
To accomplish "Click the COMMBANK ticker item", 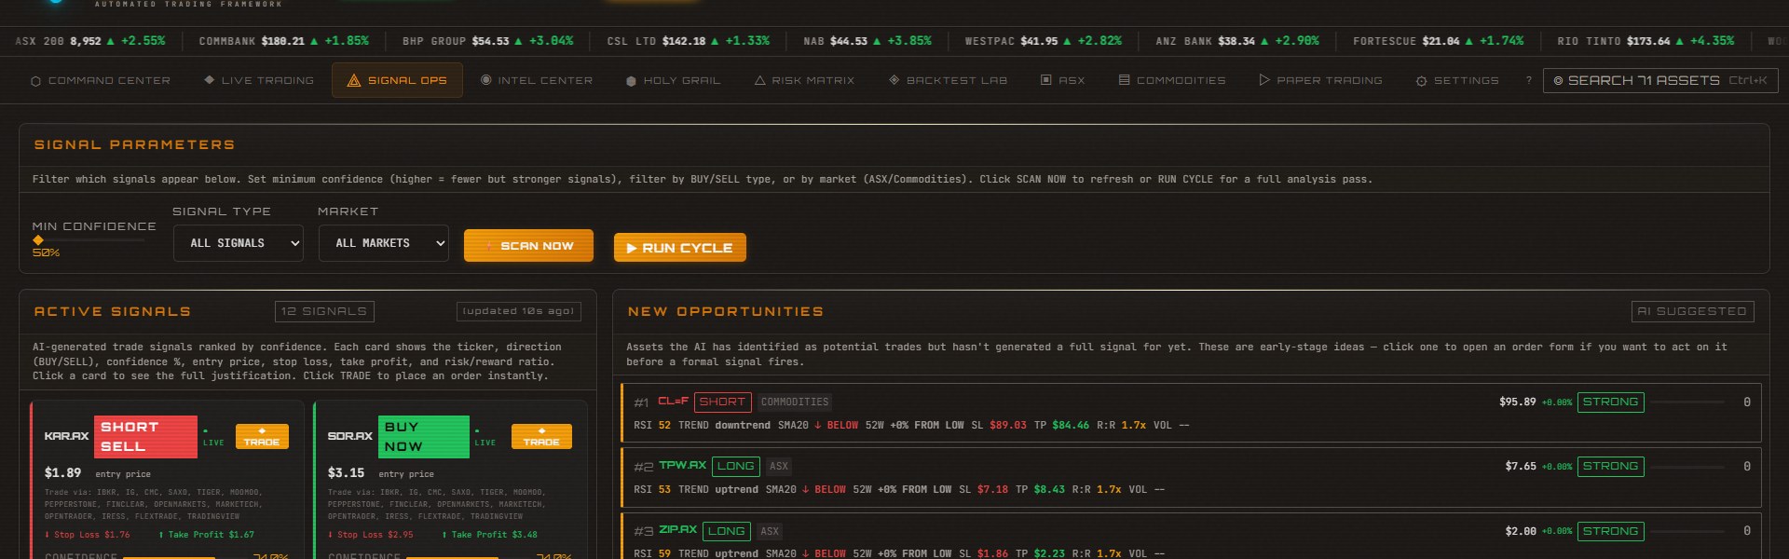I will 283,41.
